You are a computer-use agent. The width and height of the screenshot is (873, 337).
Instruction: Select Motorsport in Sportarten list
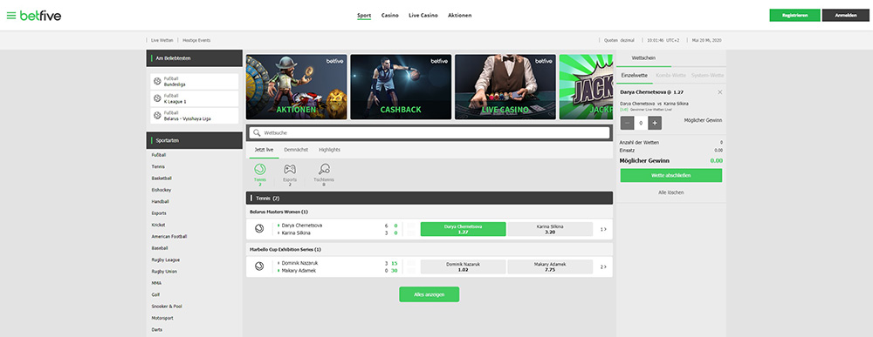pyautogui.click(x=162, y=318)
